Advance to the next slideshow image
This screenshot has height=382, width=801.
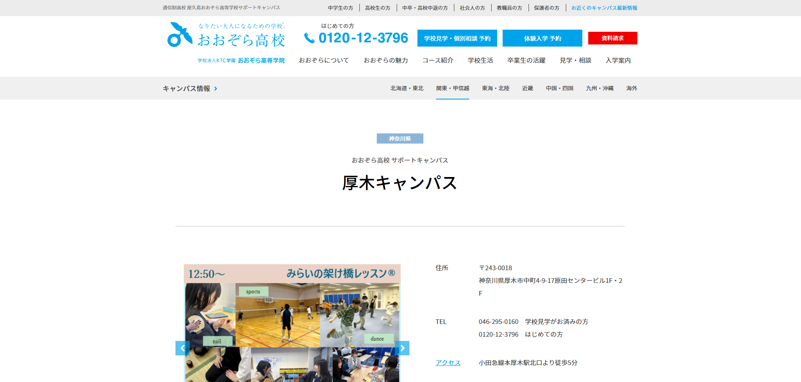pos(402,348)
